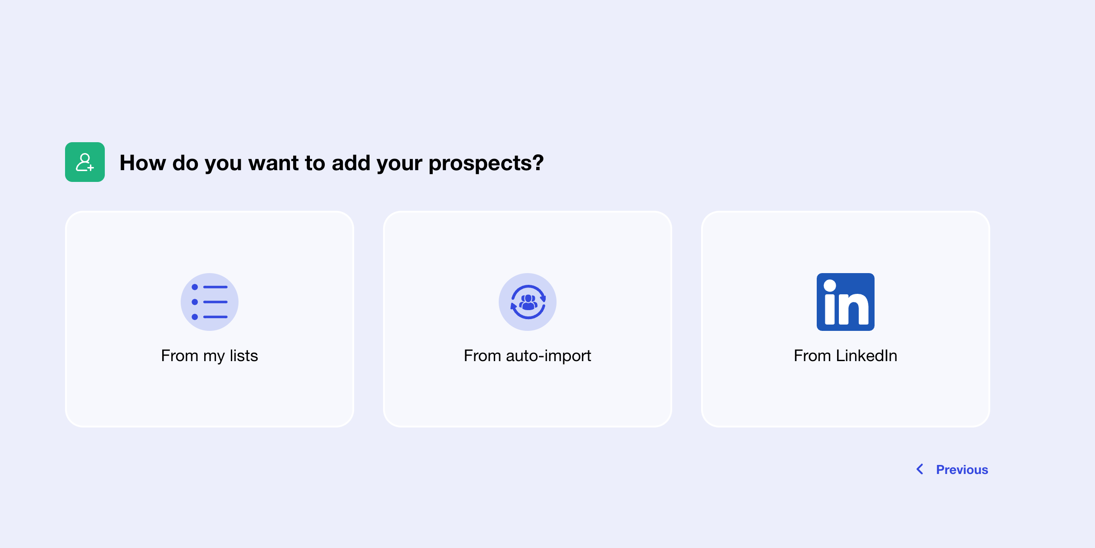The width and height of the screenshot is (1095, 548).
Task: Select the From auto-import card
Action: [x=528, y=319]
